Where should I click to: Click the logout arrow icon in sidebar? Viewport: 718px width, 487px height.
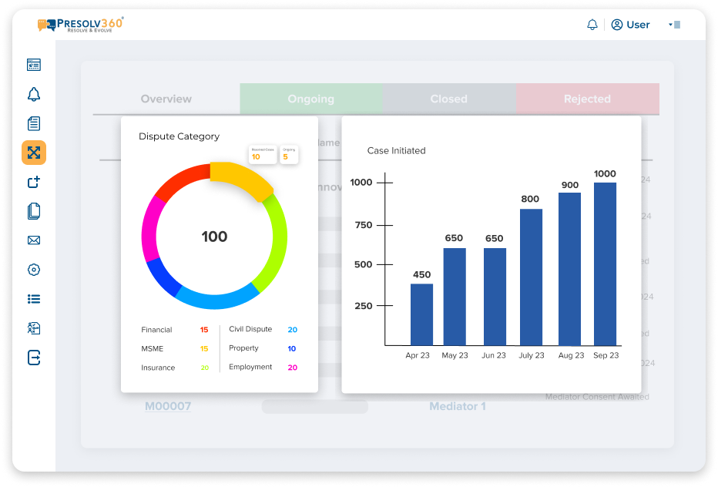(34, 358)
